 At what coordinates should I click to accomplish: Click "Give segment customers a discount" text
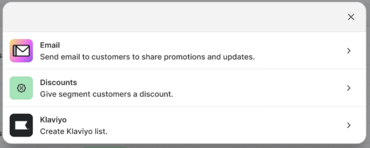pos(107,94)
